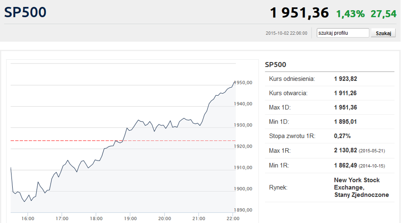Screen dimensions: 401x223
Task: Click the New York Stock Exchange market text
Action: (361, 187)
